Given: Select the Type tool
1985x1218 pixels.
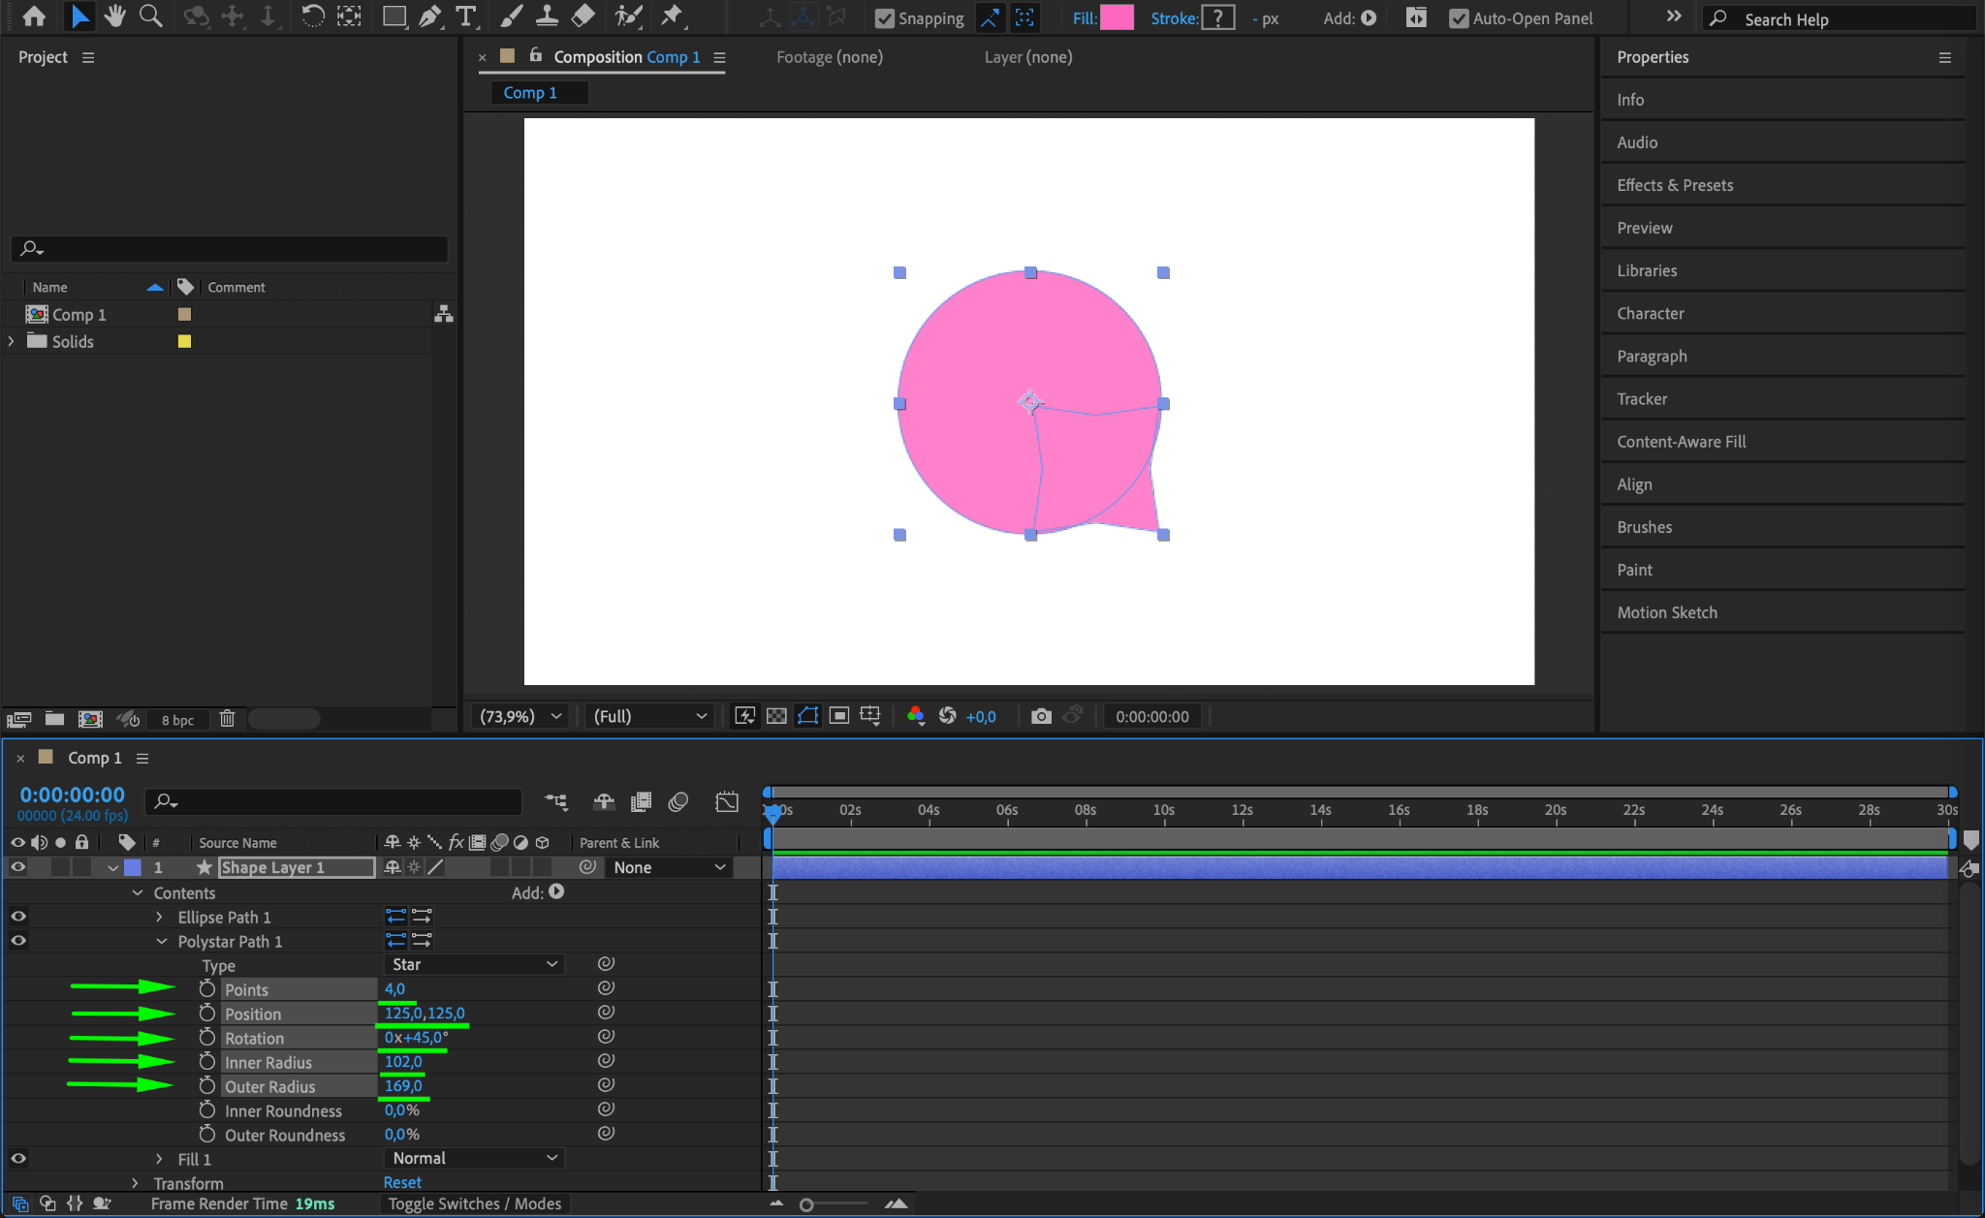Looking at the screenshot, I should pyautogui.click(x=466, y=16).
